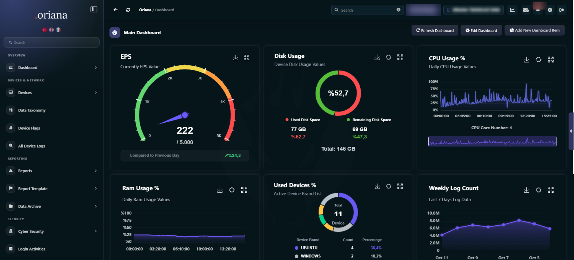Viewport: 574px width, 260px height.
Task: Refresh the CPU Usage % chart
Action: [x=538, y=60]
